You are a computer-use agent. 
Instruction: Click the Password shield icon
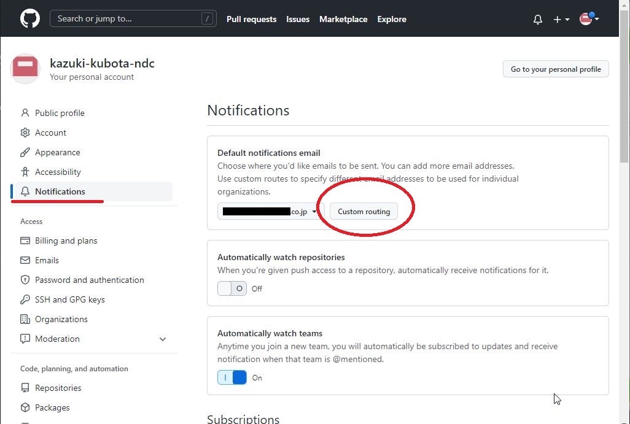point(25,280)
